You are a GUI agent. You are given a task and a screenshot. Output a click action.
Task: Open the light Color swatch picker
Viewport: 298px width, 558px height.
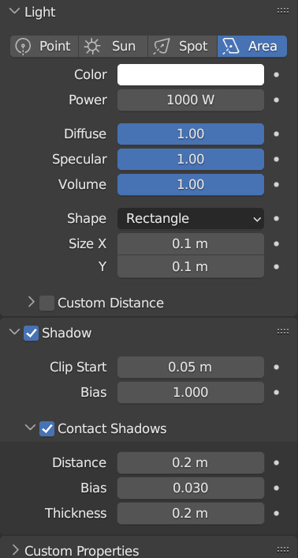click(x=191, y=75)
